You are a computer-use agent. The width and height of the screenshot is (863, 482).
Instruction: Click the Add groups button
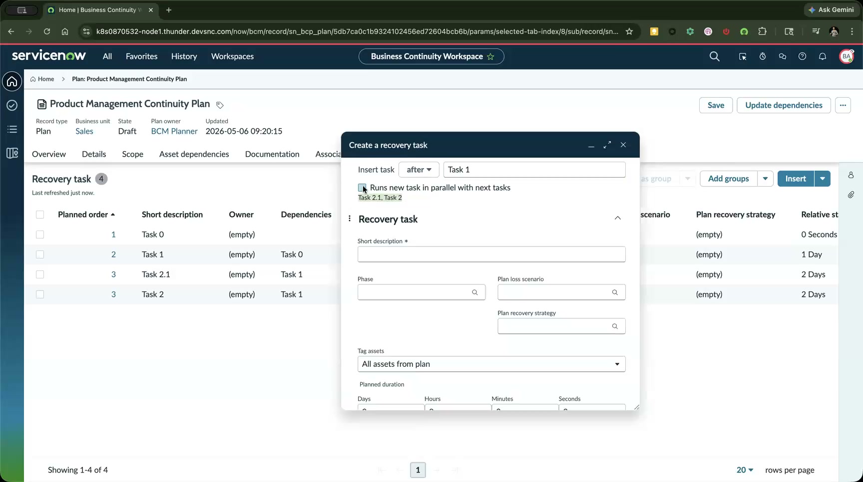(728, 179)
